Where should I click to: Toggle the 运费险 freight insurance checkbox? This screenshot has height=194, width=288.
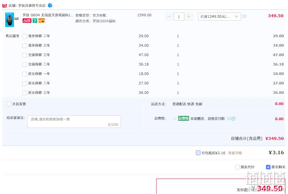[175, 119]
